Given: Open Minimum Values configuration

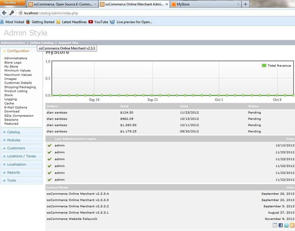Looking at the screenshot, I should pyautogui.click(x=17, y=70).
